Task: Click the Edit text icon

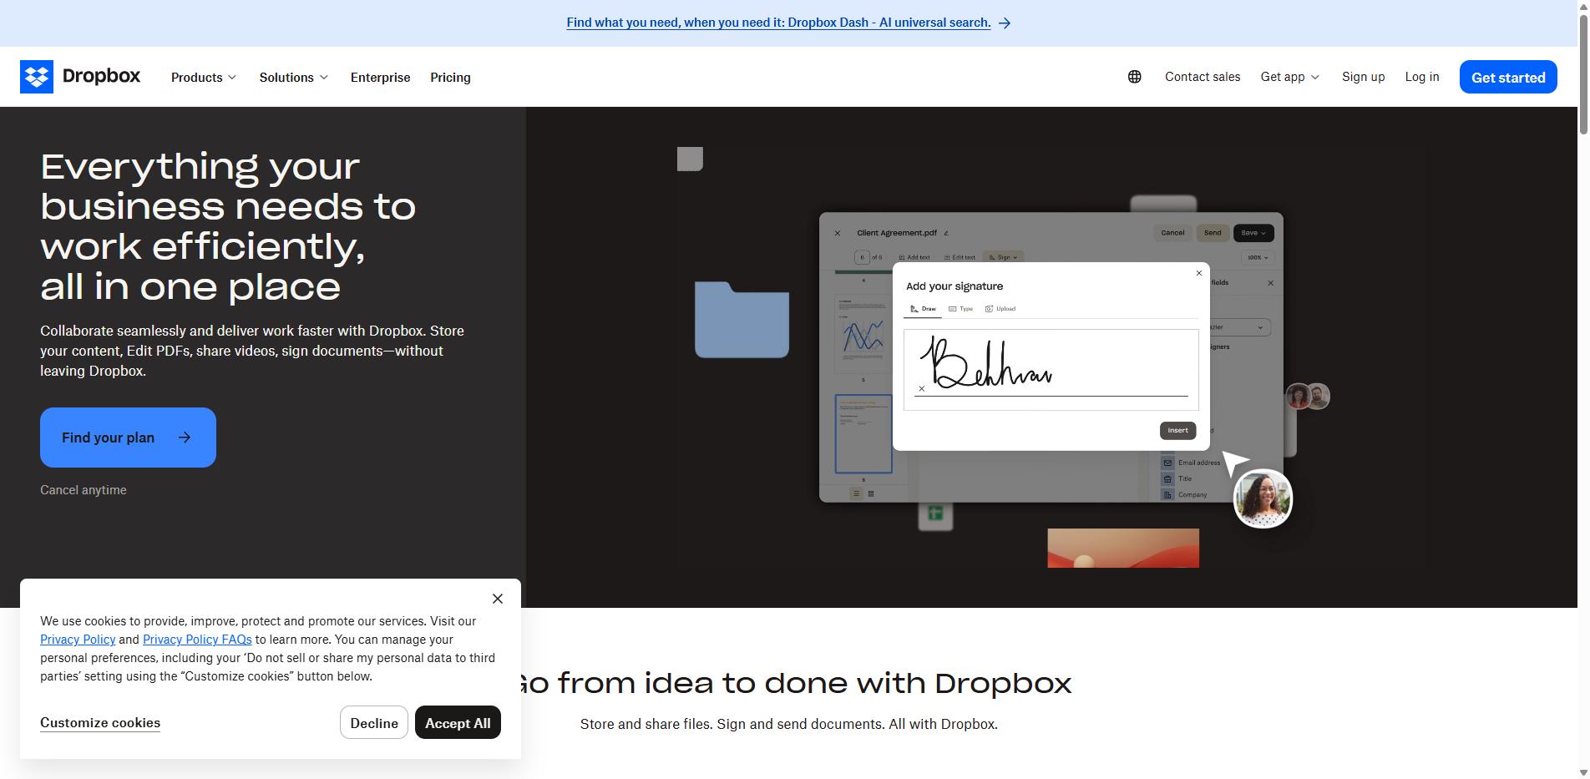Action: coord(948,257)
